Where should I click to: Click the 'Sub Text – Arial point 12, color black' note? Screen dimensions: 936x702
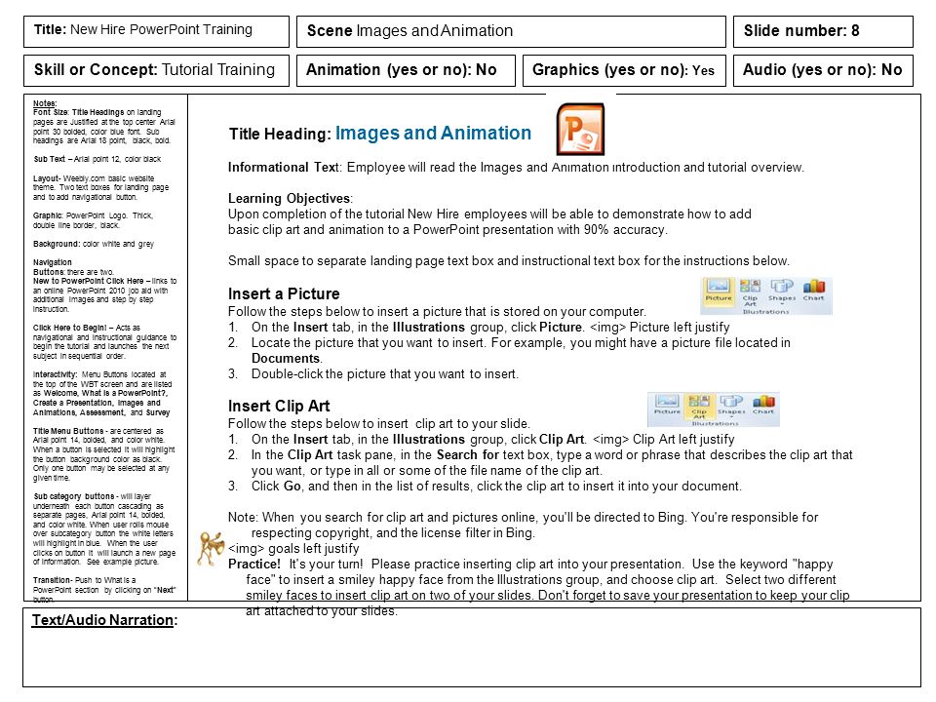click(97, 159)
